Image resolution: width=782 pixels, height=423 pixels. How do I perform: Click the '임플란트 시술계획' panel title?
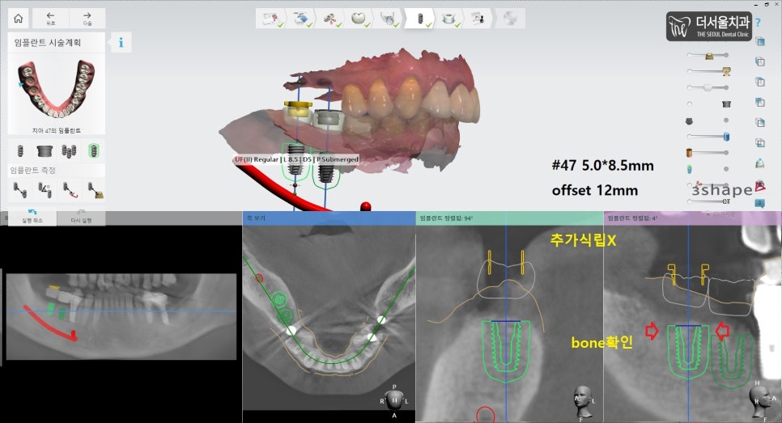[48, 42]
